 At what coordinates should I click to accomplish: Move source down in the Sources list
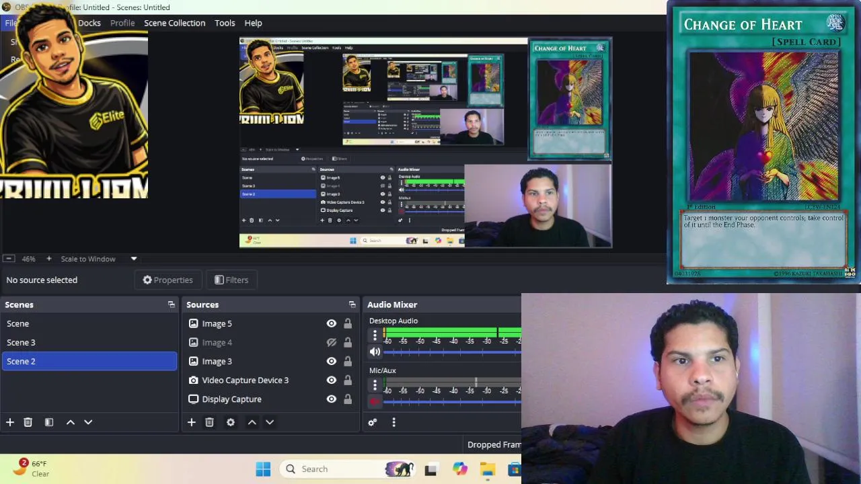[270, 422]
